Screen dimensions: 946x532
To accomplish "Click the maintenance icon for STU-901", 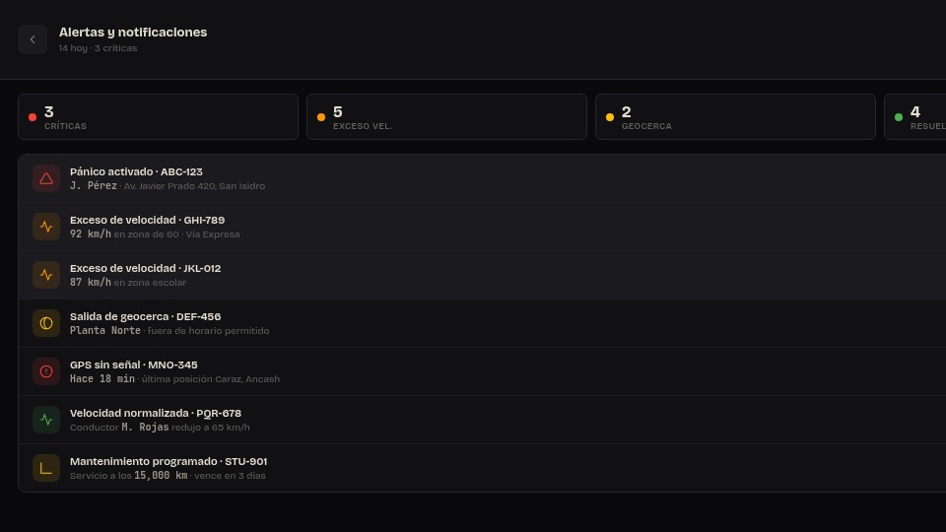I will pos(46,468).
